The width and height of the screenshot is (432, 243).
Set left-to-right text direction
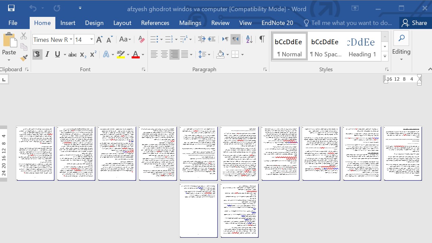(x=225, y=39)
